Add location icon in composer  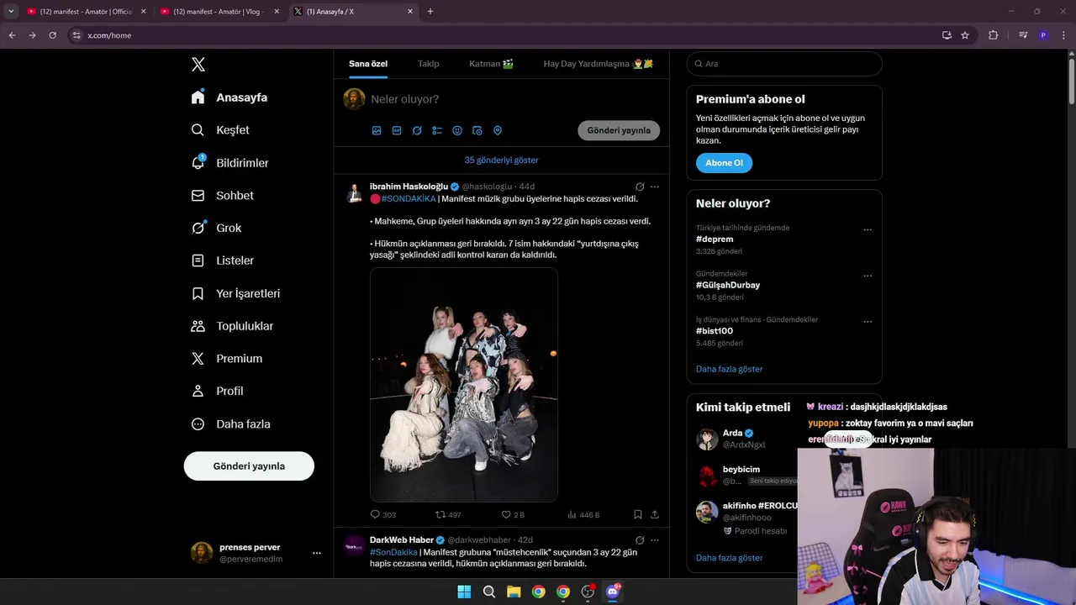click(498, 131)
